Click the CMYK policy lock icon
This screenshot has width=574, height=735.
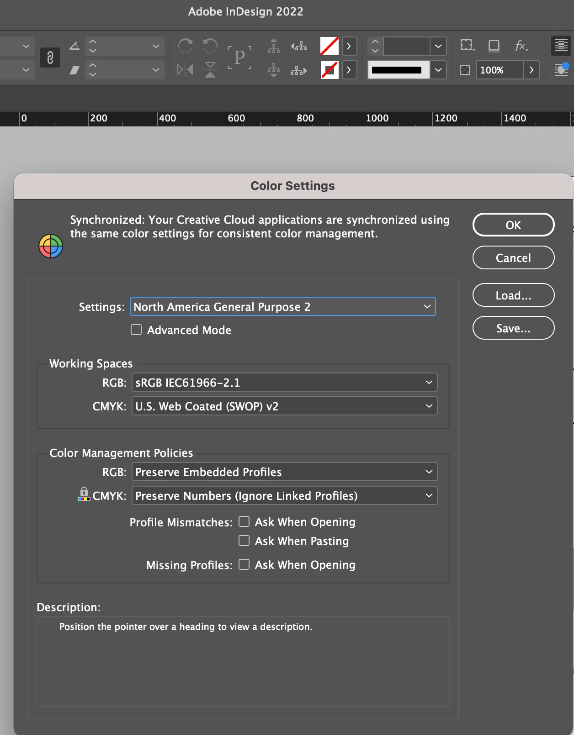coord(84,494)
